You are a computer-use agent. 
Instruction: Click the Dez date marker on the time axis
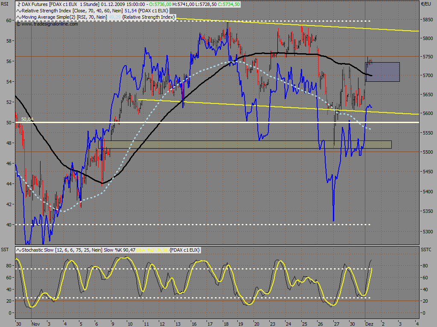(x=369, y=324)
